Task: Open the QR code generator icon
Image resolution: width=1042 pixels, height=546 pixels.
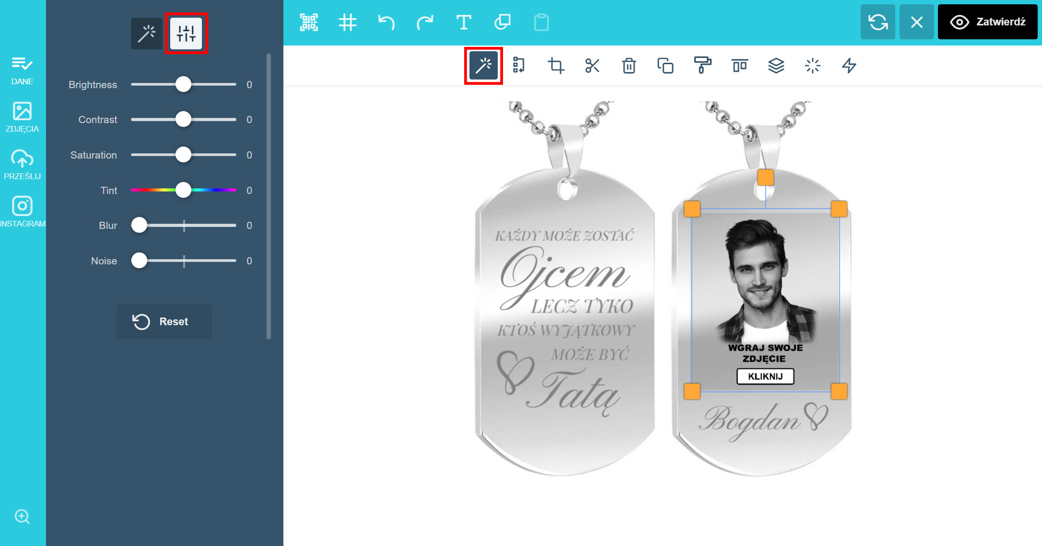Action: 309,23
